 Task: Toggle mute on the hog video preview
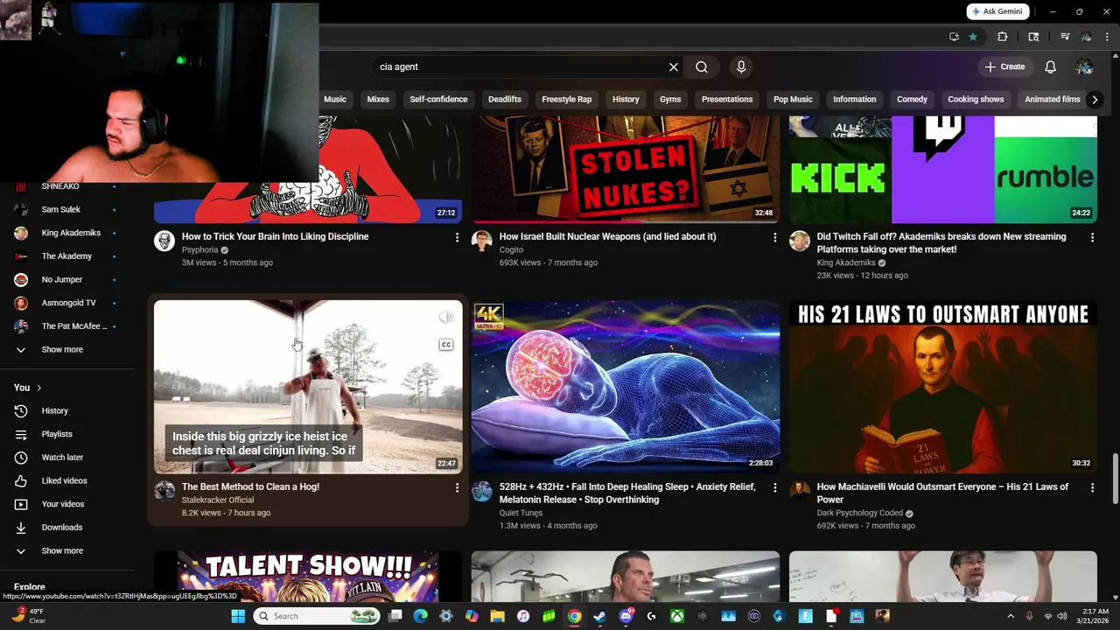pos(446,318)
